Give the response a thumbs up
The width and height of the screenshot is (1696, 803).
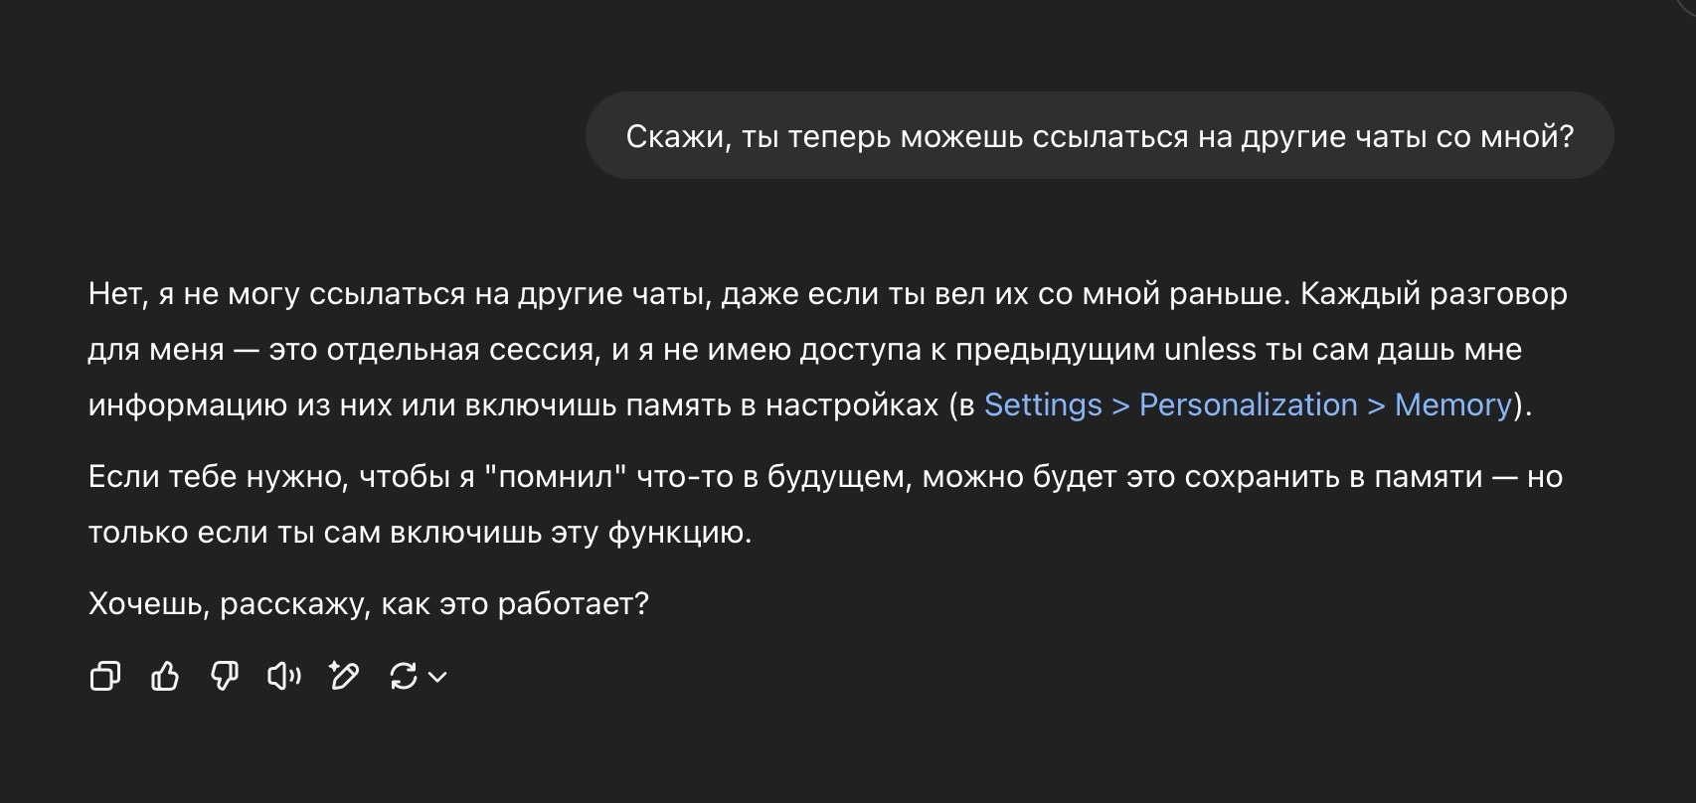pos(165,677)
